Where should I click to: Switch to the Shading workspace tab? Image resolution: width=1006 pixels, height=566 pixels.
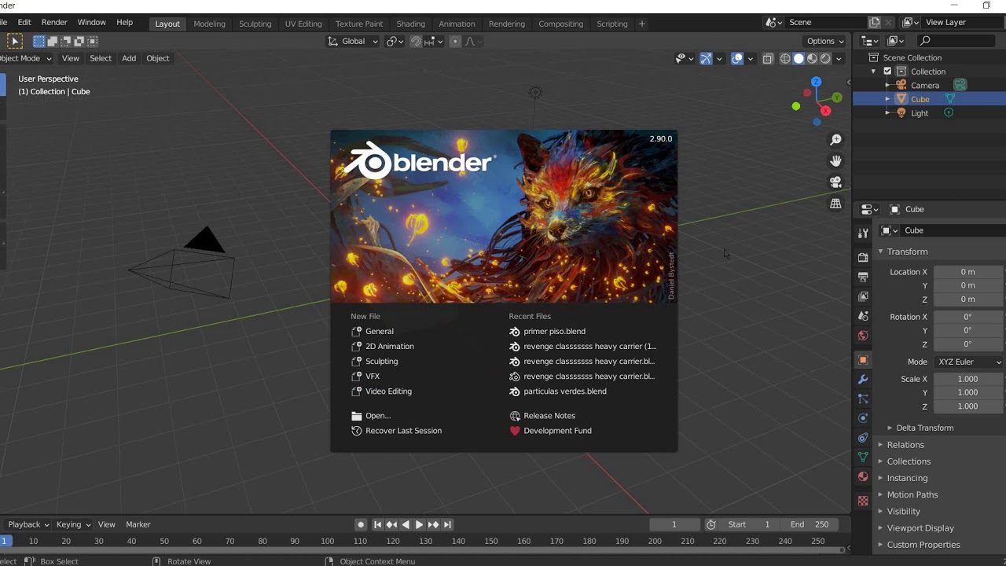(410, 24)
